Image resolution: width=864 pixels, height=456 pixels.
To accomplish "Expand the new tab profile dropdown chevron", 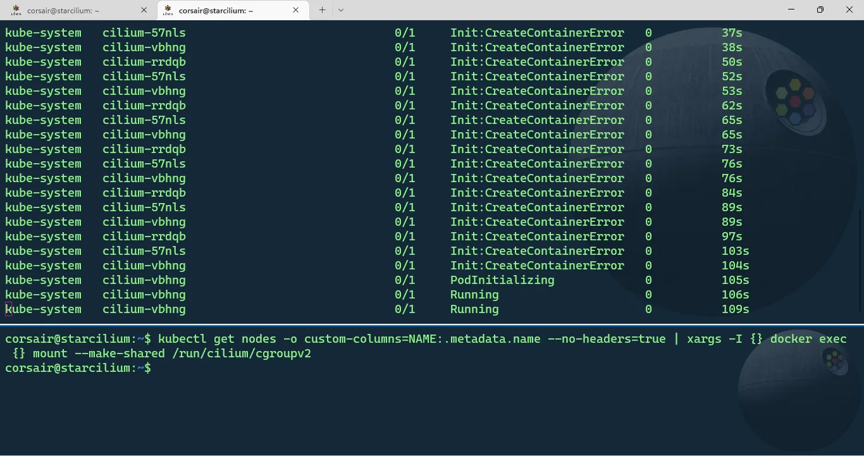I will (341, 10).
